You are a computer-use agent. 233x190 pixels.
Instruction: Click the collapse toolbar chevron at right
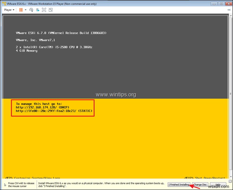pos(229,10)
